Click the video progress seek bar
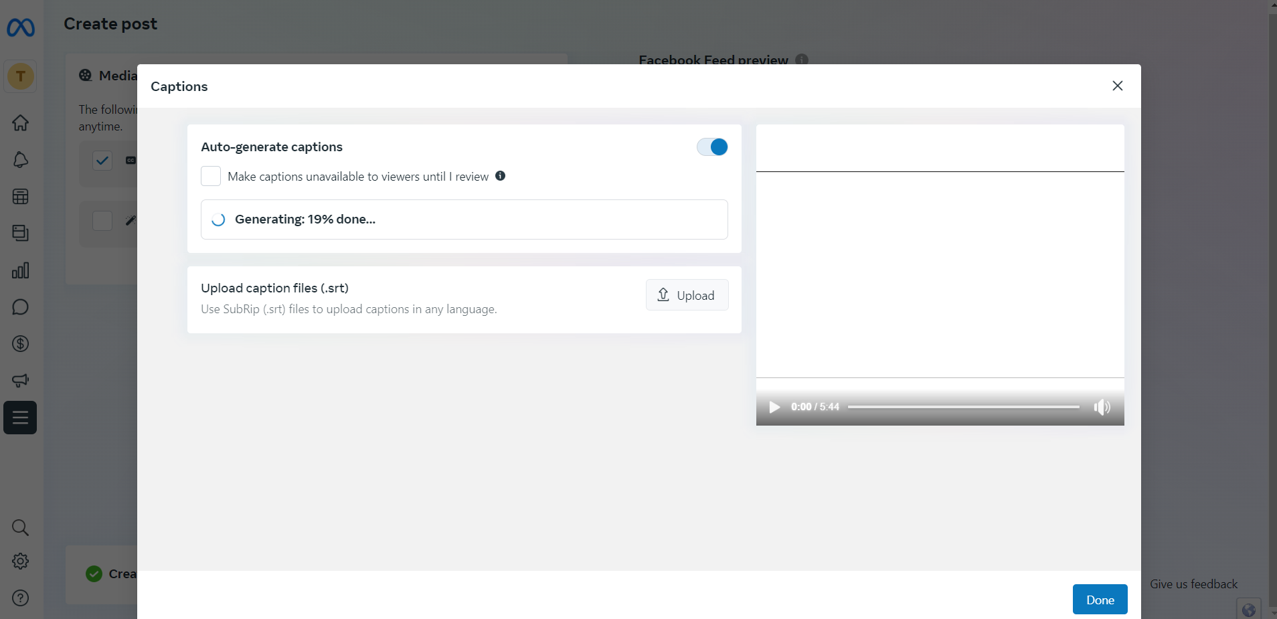 click(963, 407)
